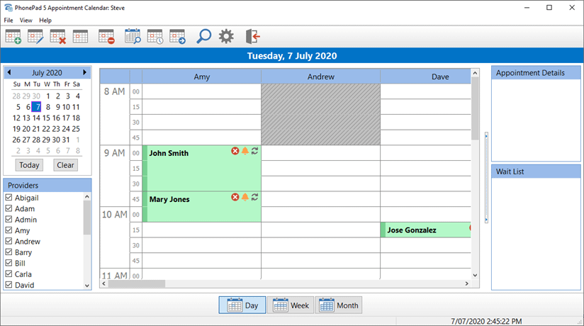Uncheck the Bill provider checkbox
The height and width of the screenshot is (326, 584).
pos(9,263)
